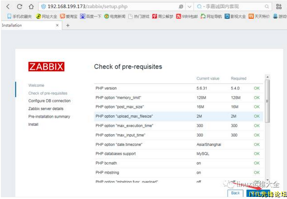The image size is (287, 199).
Task: Open the 天天特价 bookmark
Action: pos(259,16)
